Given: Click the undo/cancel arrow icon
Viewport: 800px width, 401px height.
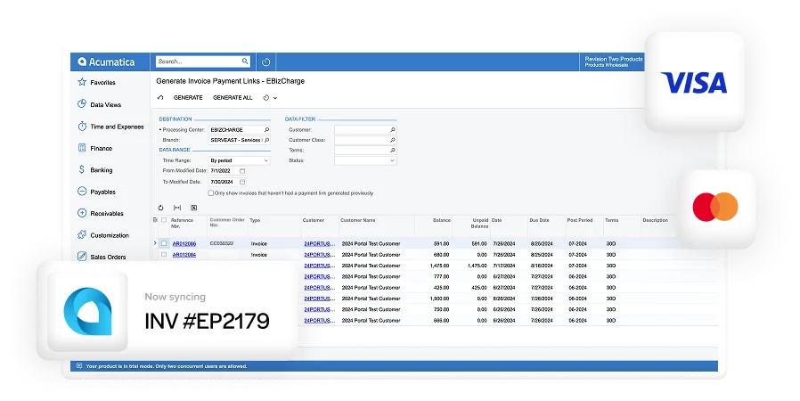Looking at the screenshot, I should pos(160,97).
